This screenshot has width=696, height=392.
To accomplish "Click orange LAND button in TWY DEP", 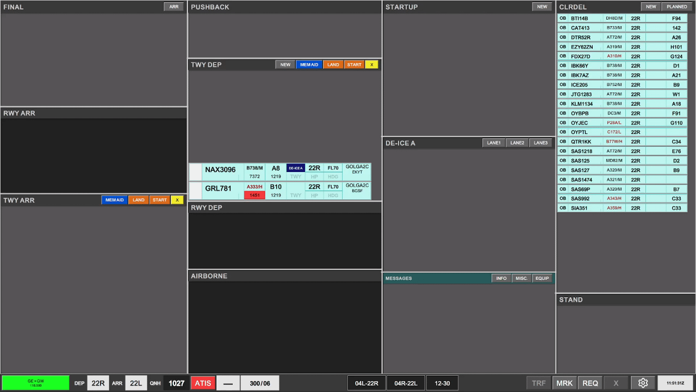I will point(333,65).
